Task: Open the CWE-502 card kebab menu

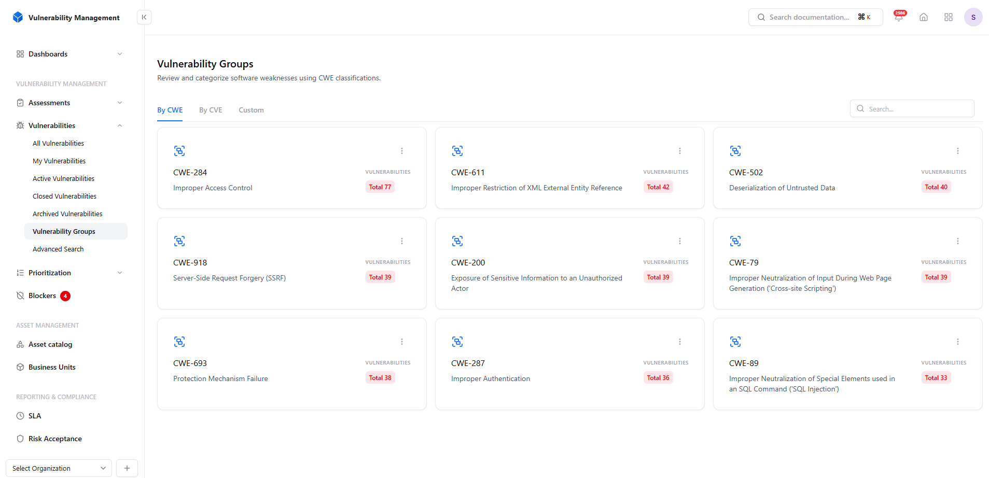Action: pyautogui.click(x=958, y=151)
